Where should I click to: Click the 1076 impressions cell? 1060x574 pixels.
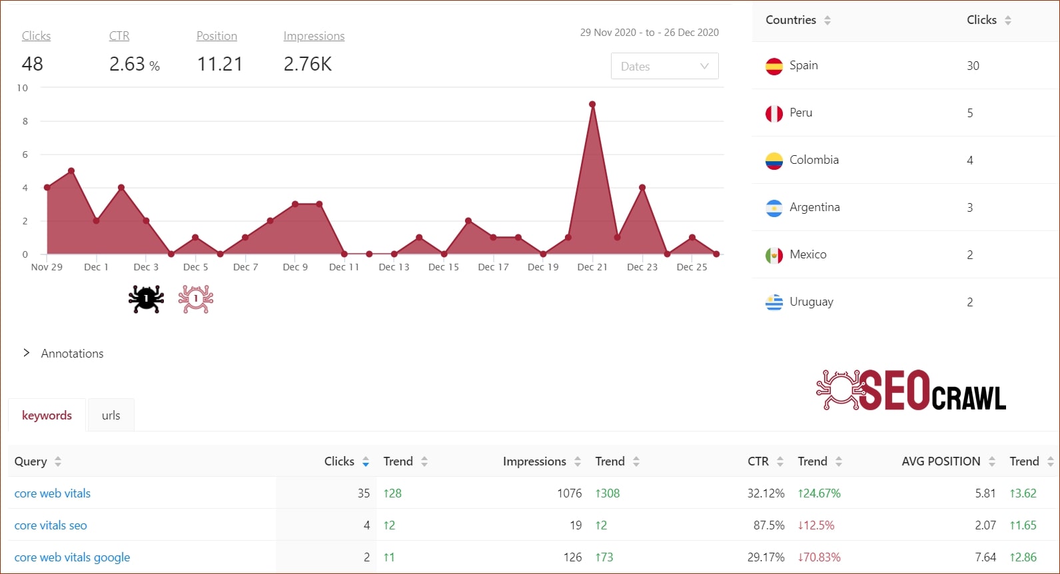(569, 493)
